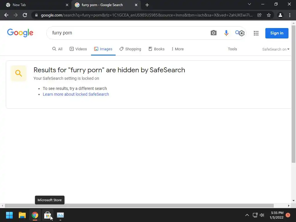Open Microsoft Store from taskbar

48,215
